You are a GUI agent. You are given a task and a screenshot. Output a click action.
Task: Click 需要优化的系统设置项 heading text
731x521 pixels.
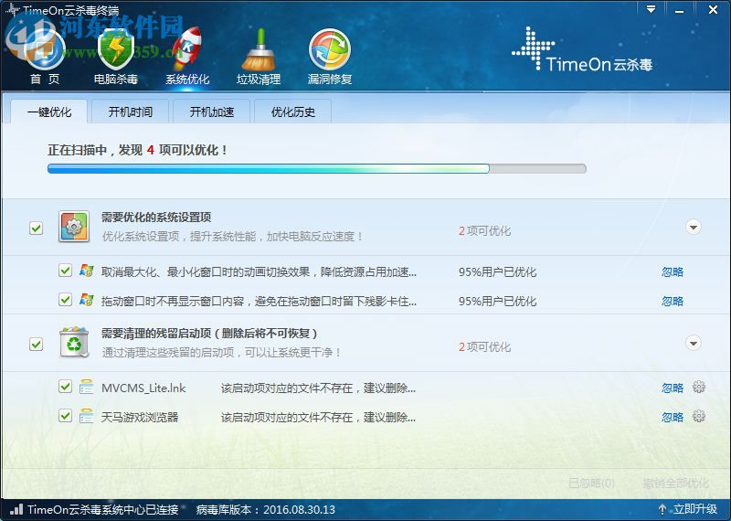click(156, 217)
